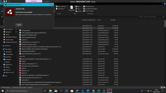This screenshot has height=93, width=166.
Task: Close the Adobe AIR installer window
Action: point(51,5)
